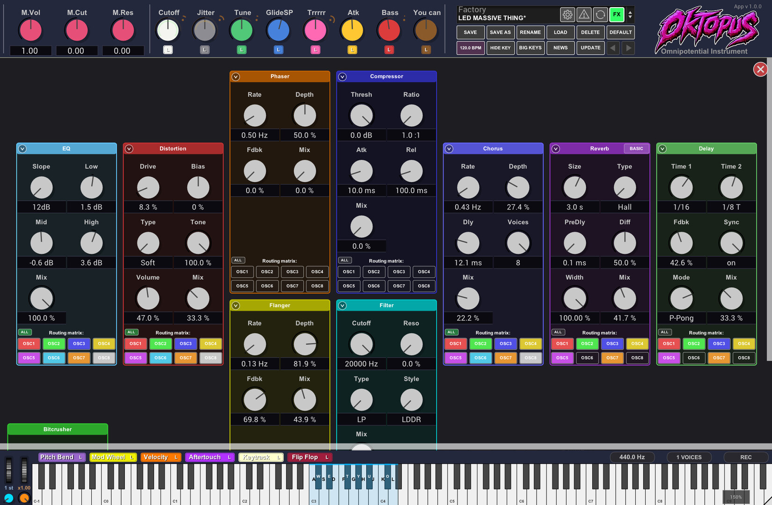The width and height of the screenshot is (772, 505).
Task: Click the L learn icon under GlideSP macro
Action: pyautogui.click(x=278, y=50)
